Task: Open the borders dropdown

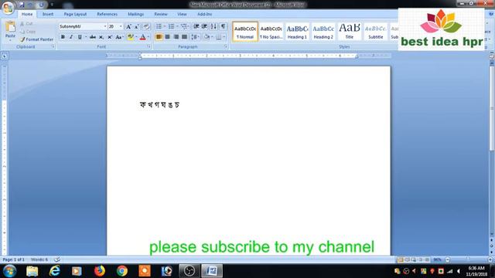Action: [x=224, y=37]
